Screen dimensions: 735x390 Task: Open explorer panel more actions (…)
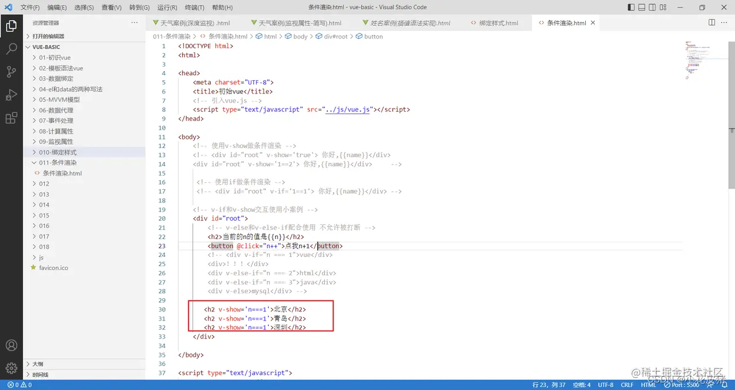[x=134, y=22]
